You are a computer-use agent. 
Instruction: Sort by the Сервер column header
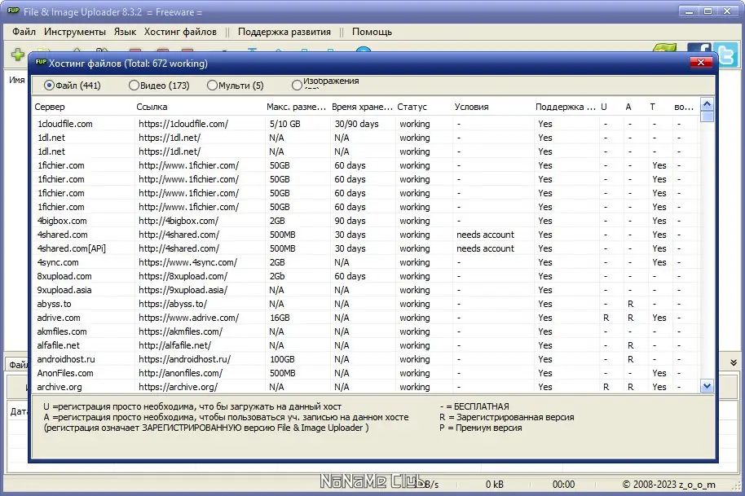[x=84, y=107]
